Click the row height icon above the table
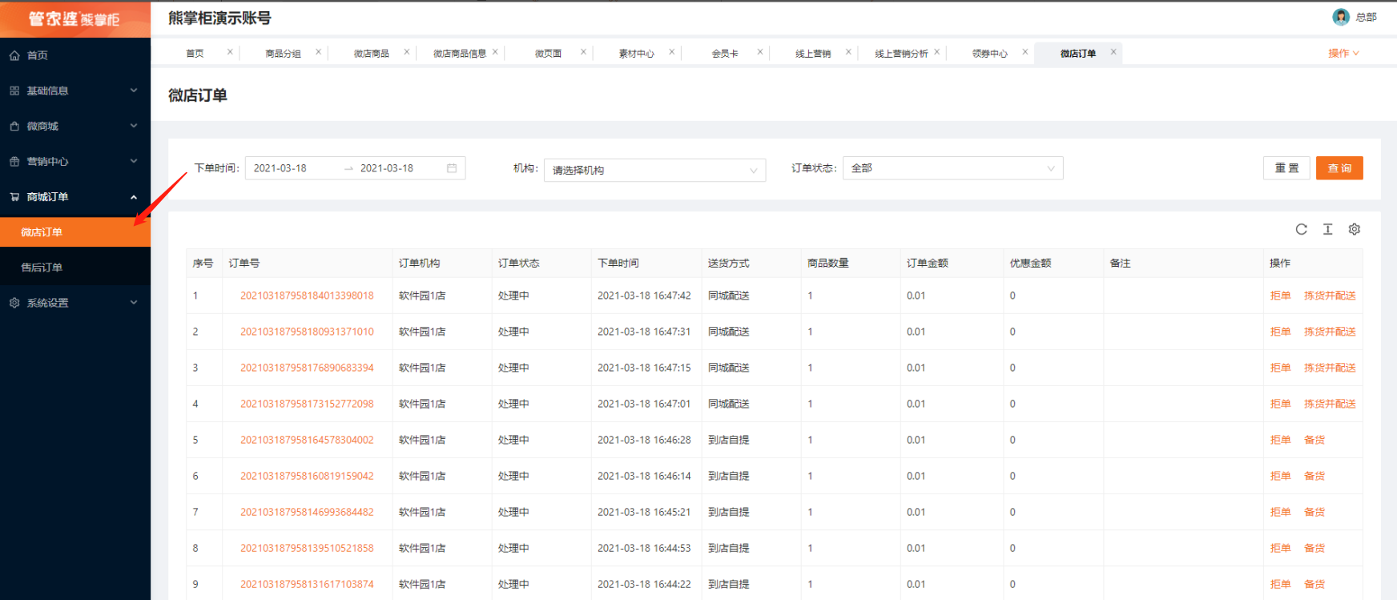 [1328, 229]
